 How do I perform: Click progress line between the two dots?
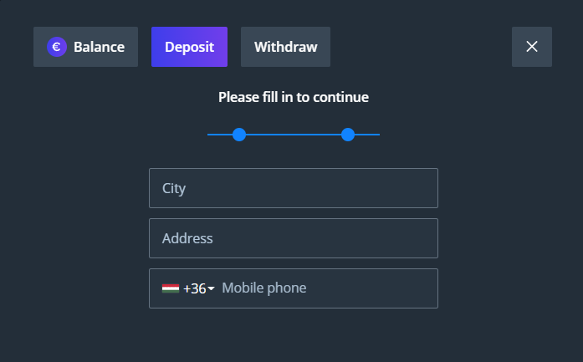[294, 135]
